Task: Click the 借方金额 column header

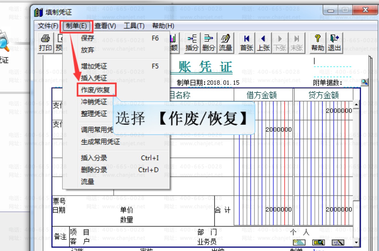Action: point(261,95)
